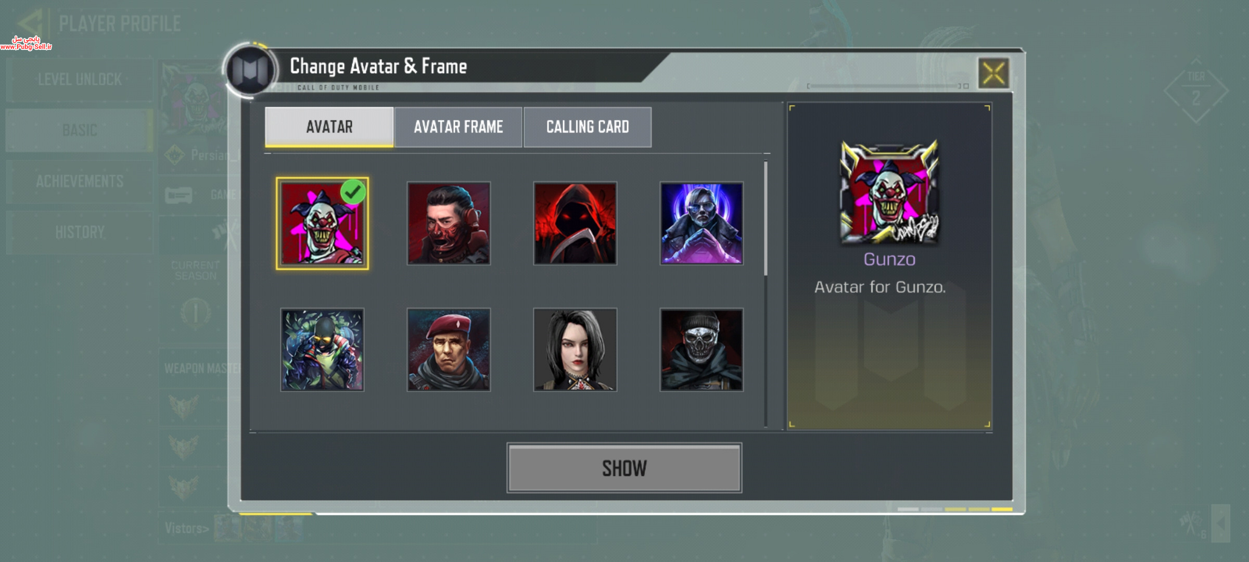Screen dimensions: 1249x562
Task: Open the Calling Card tab
Action: (588, 127)
